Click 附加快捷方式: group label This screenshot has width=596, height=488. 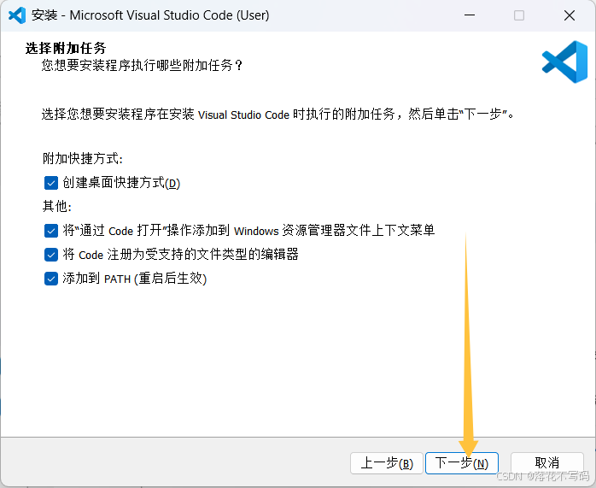click(83, 158)
